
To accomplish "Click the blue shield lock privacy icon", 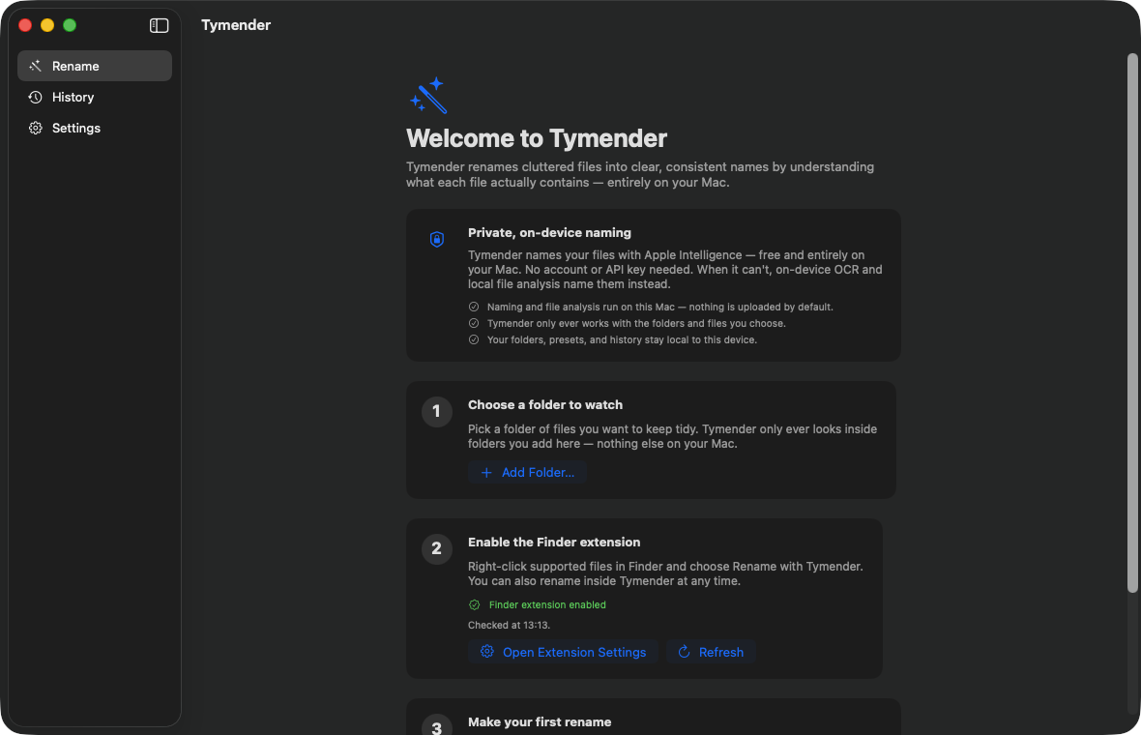I will pos(437,239).
